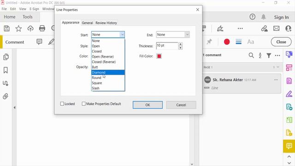Click Sign In

pos(281,17)
